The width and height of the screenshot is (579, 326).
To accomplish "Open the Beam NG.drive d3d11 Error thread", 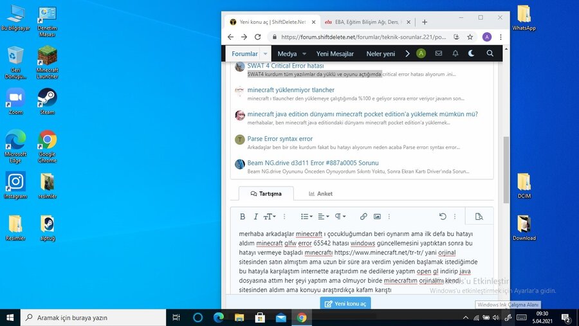I will pos(313,163).
